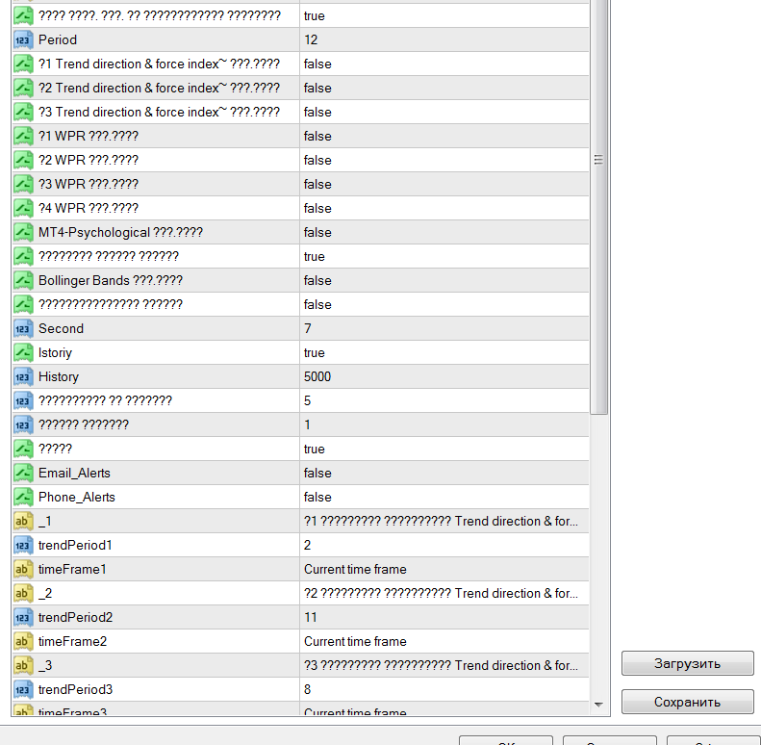The height and width of the screenshot is (745, 761).
Task: Click the string icon beside timeFrame2
Action: [23, 641]
